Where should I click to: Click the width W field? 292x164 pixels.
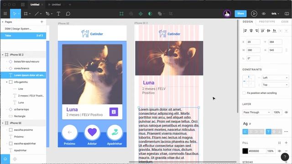pos(253,50)
